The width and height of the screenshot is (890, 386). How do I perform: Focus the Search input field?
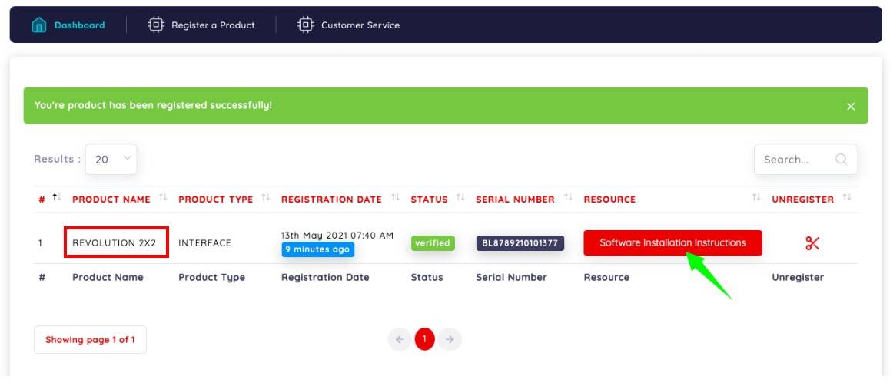click(805, 160)
